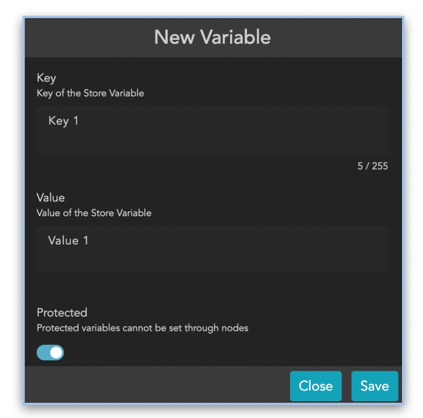423x418 pixels.
Task: Place cursor on the 'Value 1' text
Action: [68, 240]
